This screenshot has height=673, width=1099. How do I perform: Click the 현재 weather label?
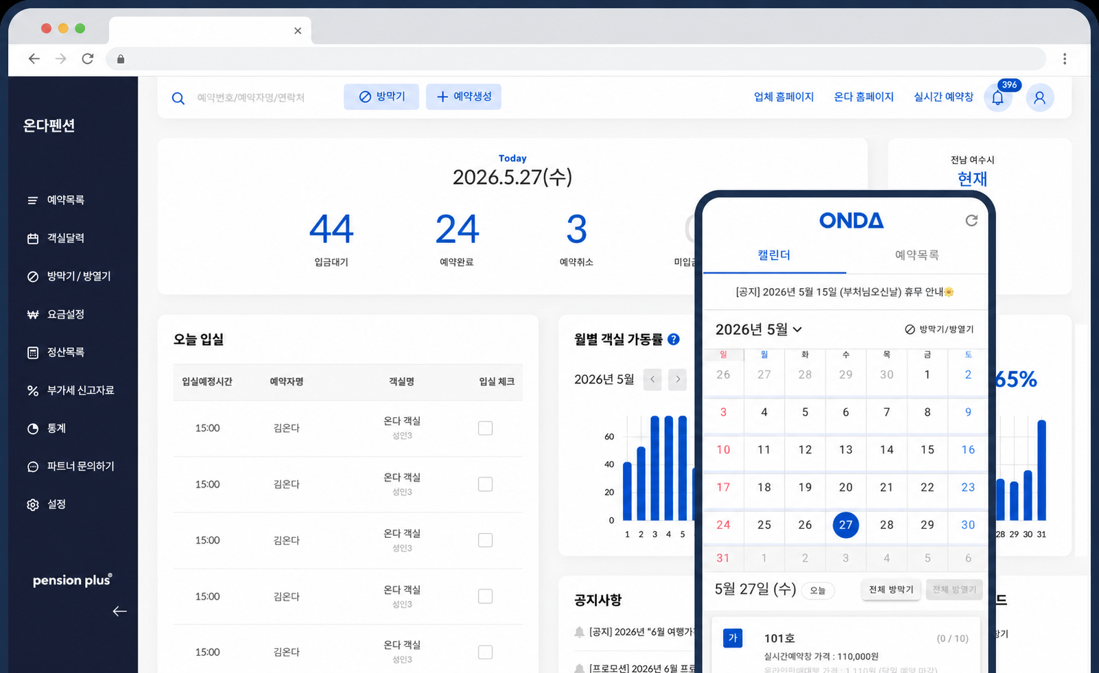[972, 179]
